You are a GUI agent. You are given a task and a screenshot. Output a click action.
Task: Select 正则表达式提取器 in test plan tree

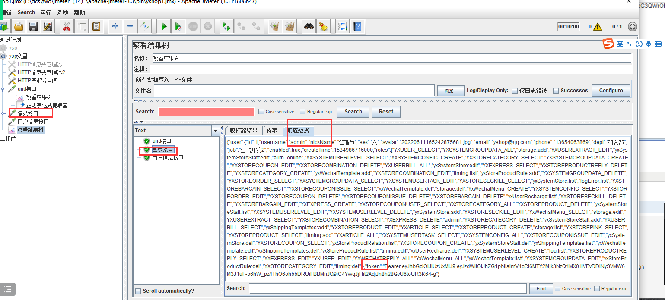click(x=47, y=105)
